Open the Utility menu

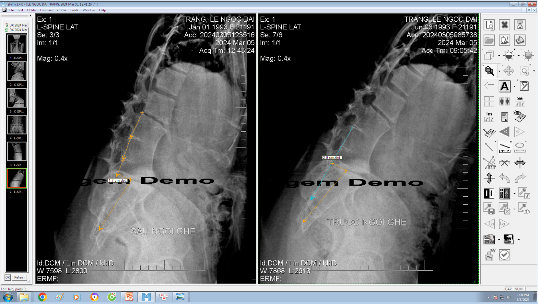coord(31,10)
